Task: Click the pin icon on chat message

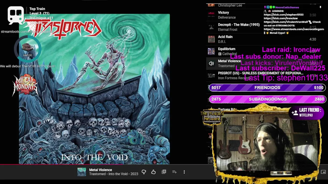Action: pyautogui.click(x=320, y=7)
